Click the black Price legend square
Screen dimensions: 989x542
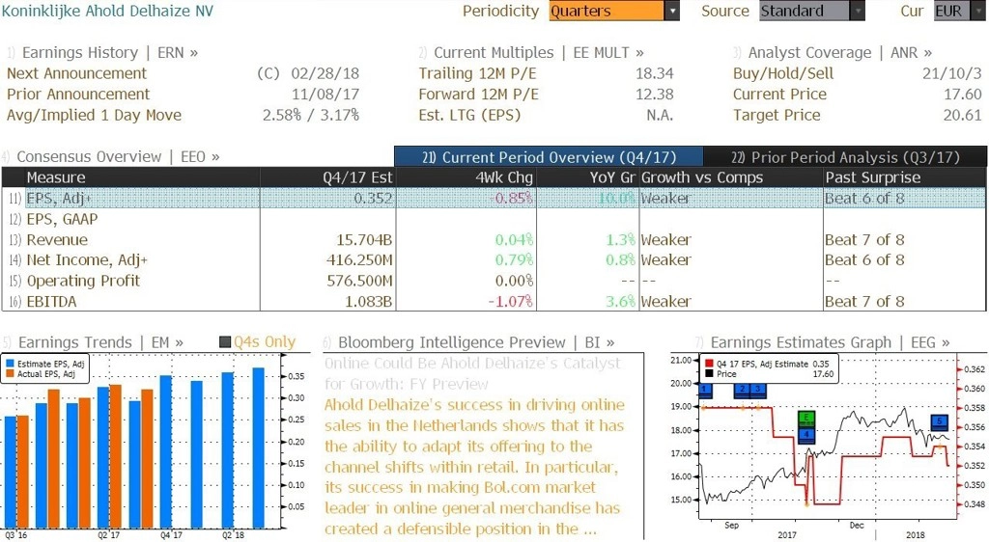pos(709,374)
